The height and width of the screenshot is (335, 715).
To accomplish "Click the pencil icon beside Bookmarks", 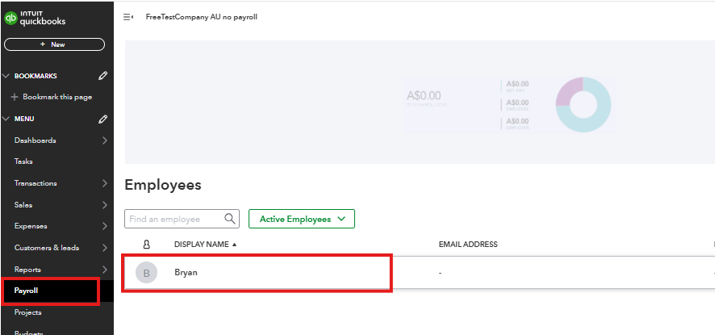I will 102,76.
